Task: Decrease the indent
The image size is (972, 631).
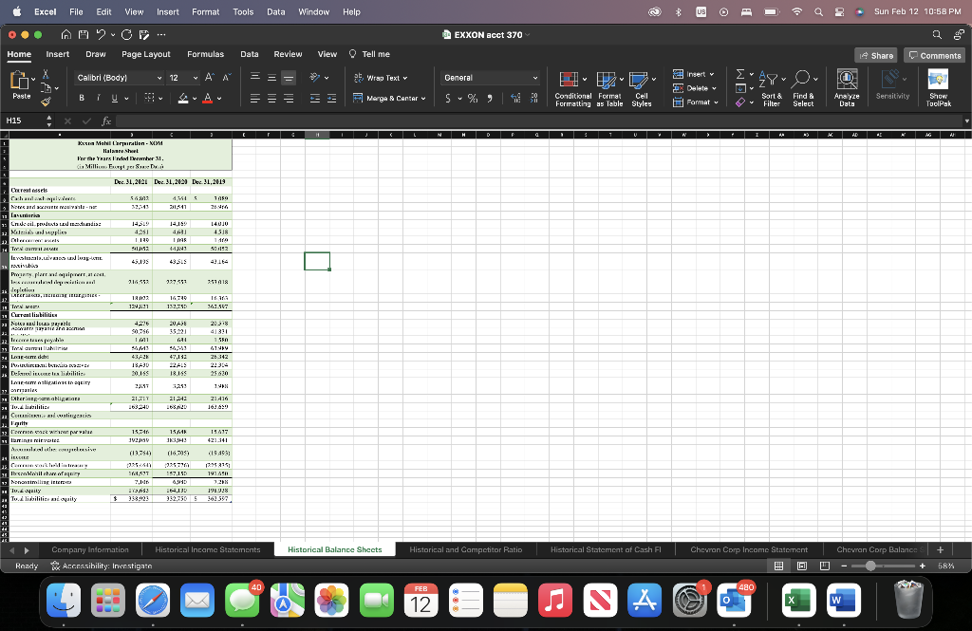Action: click(x=315, y=98)
